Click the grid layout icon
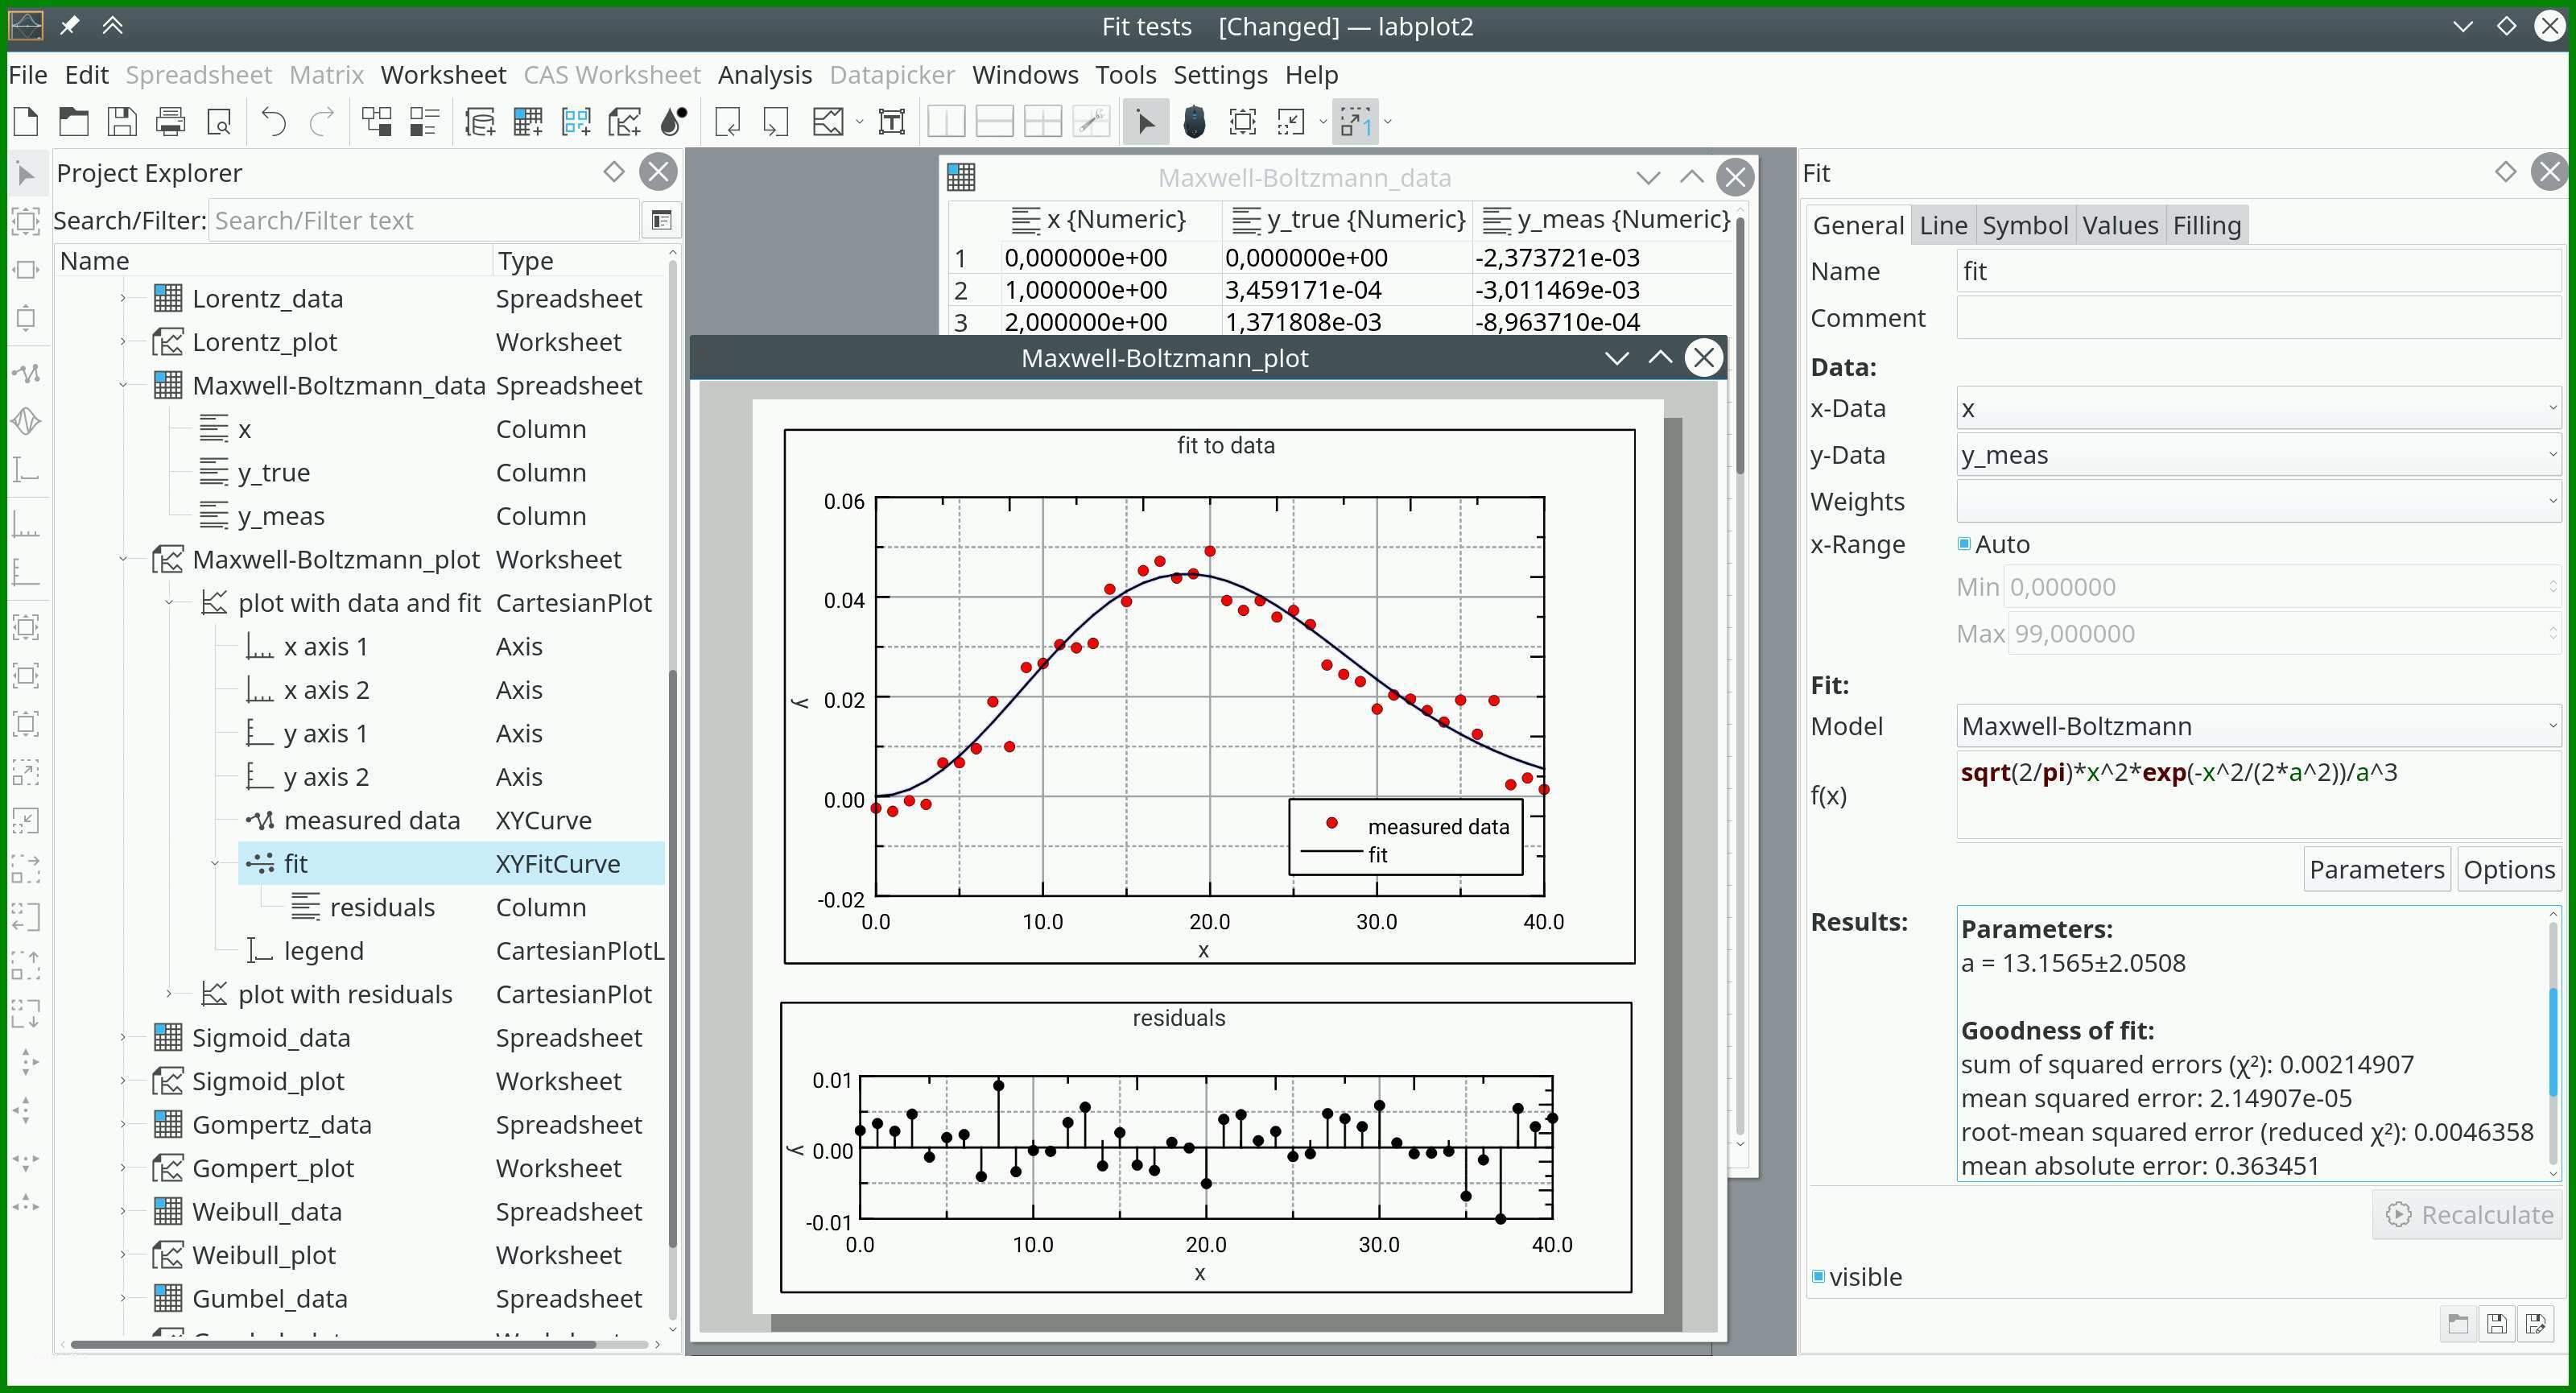This screenshot has width=2576, height=1393. point(1042,122)
